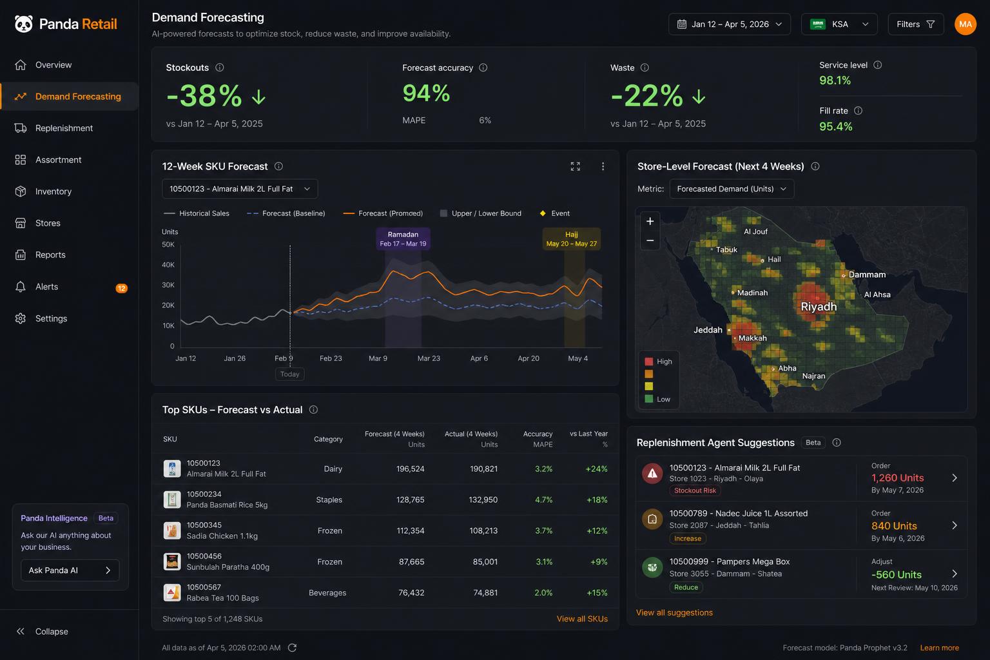The image size is (990, 660).
Task: Click the Riyadh label on the map
Action: [819, 307]
